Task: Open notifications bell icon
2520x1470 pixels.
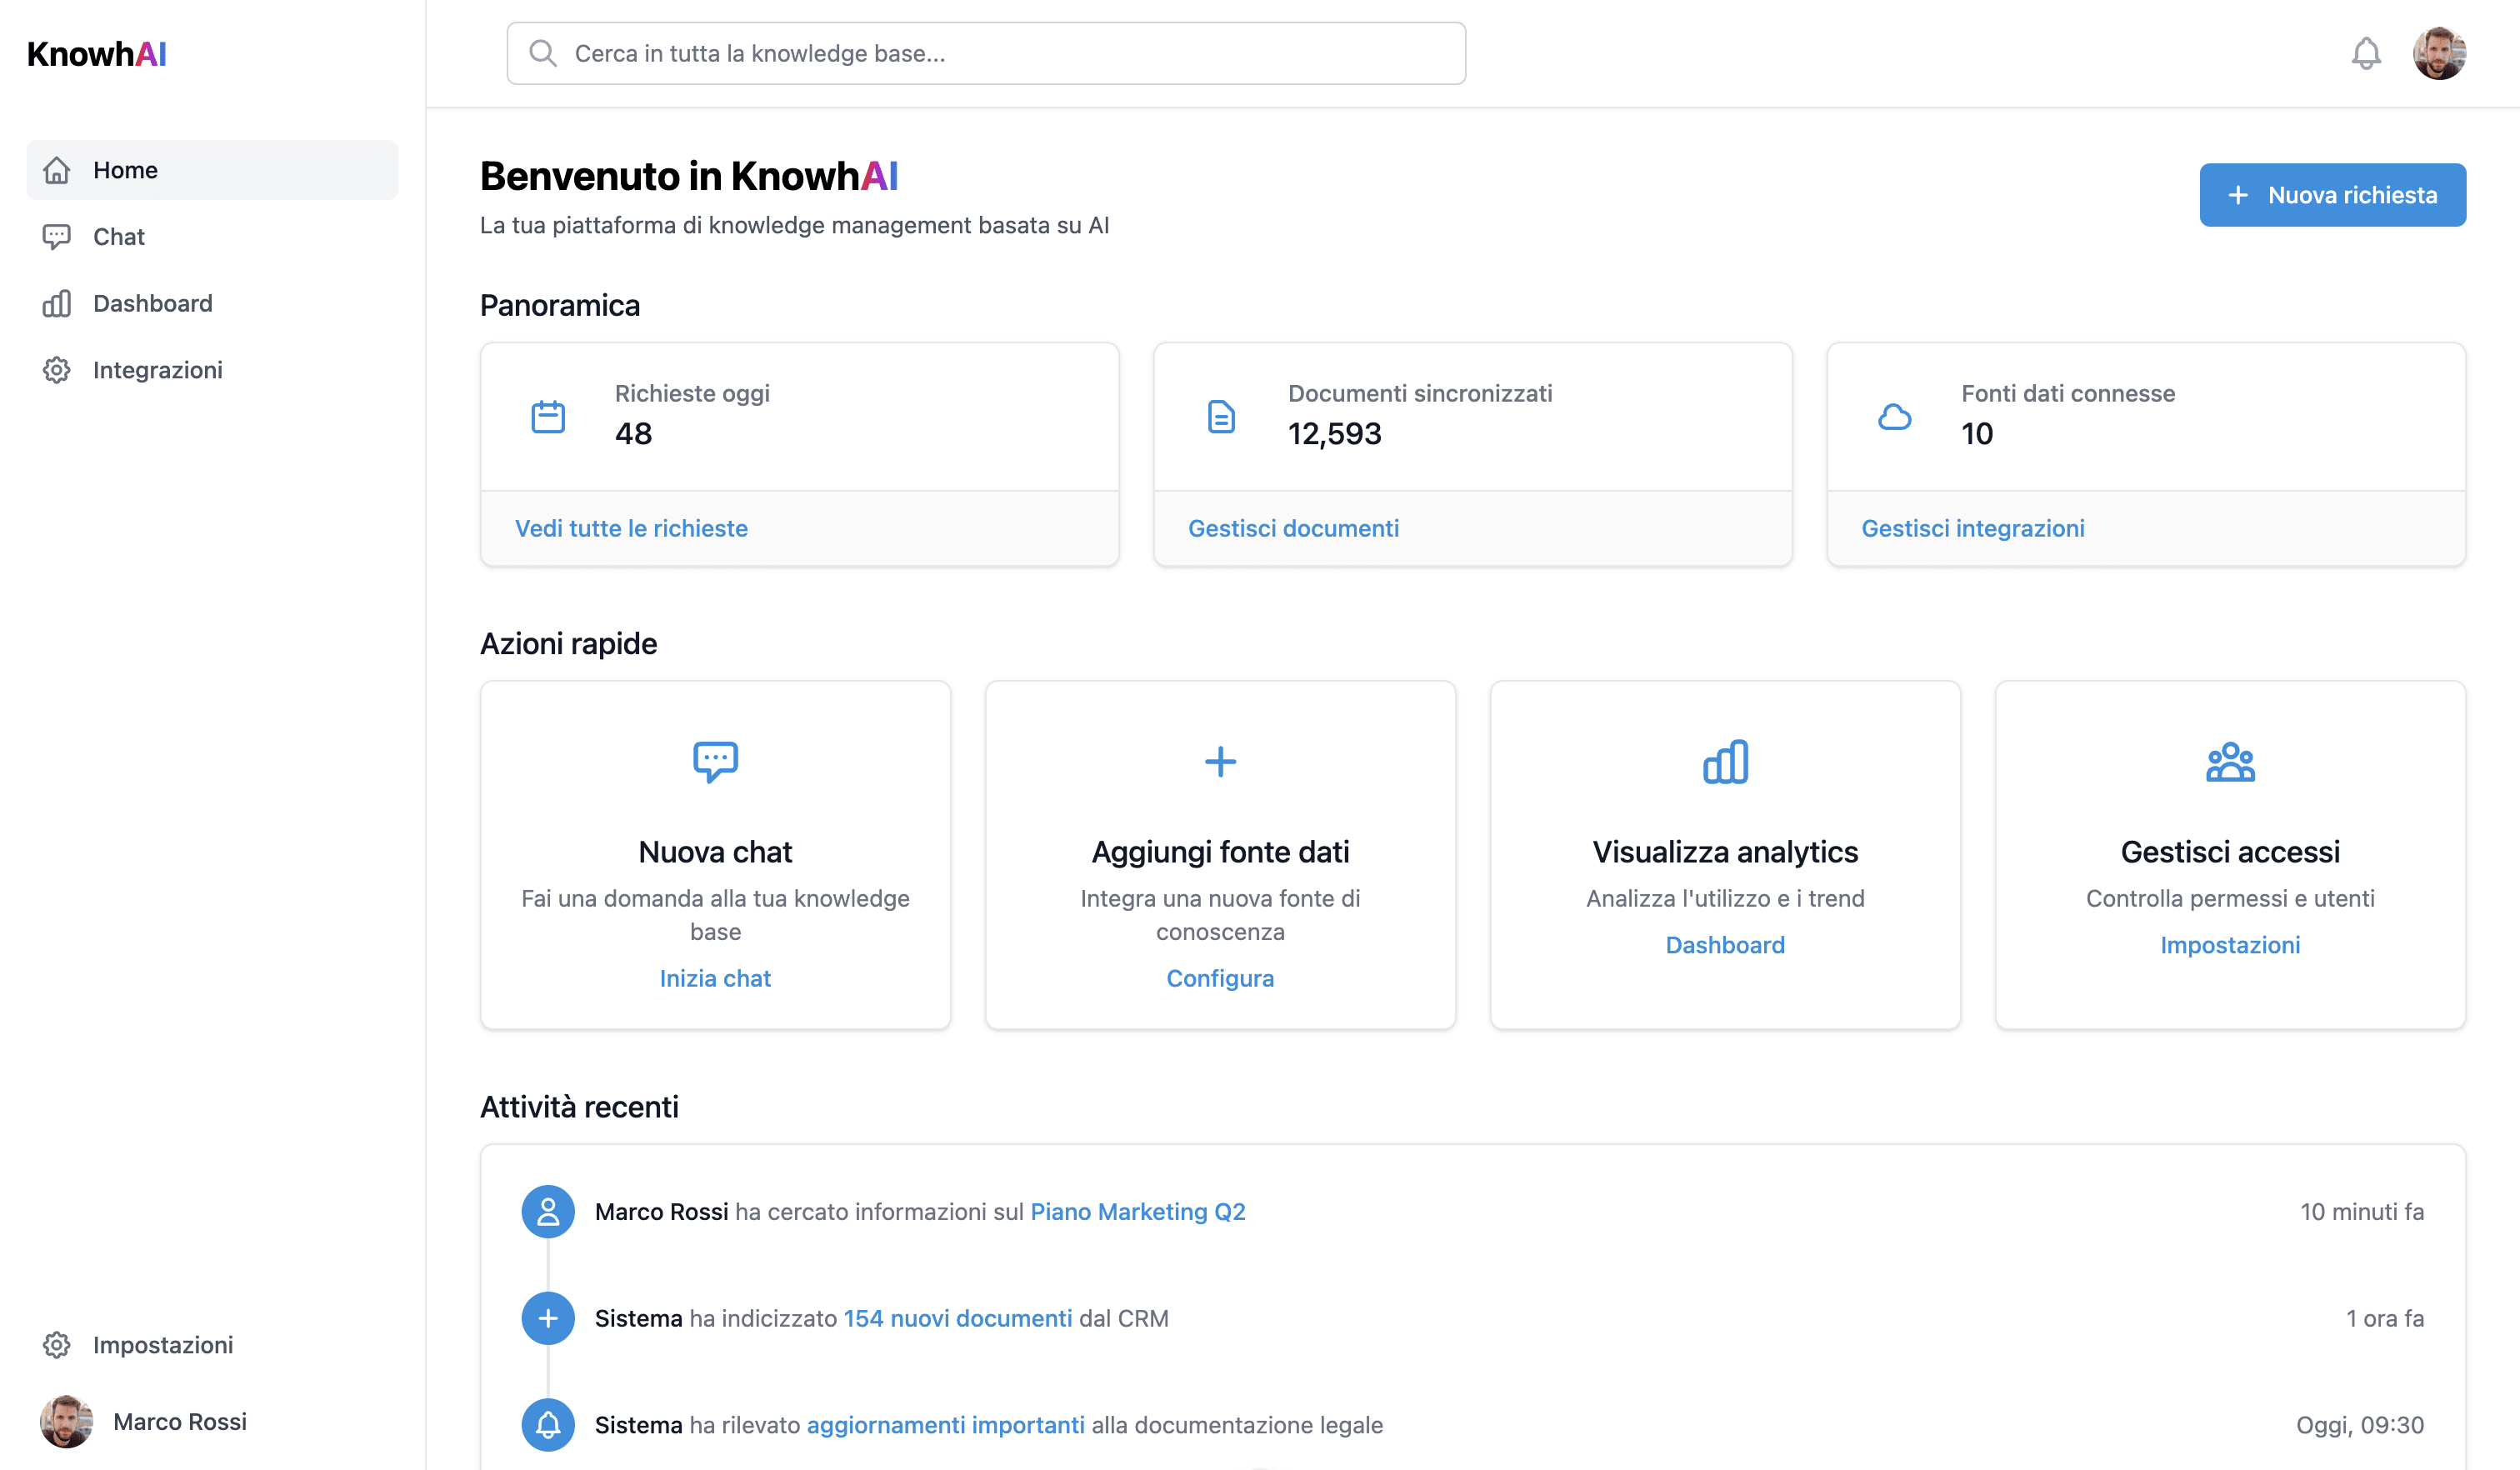Action: click(2366, 53)
